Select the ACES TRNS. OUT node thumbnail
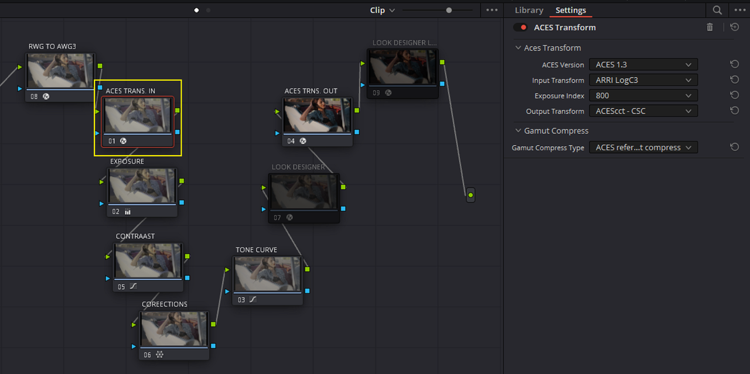The height and width of the screenshot is (374, 750). click(318, 115)
